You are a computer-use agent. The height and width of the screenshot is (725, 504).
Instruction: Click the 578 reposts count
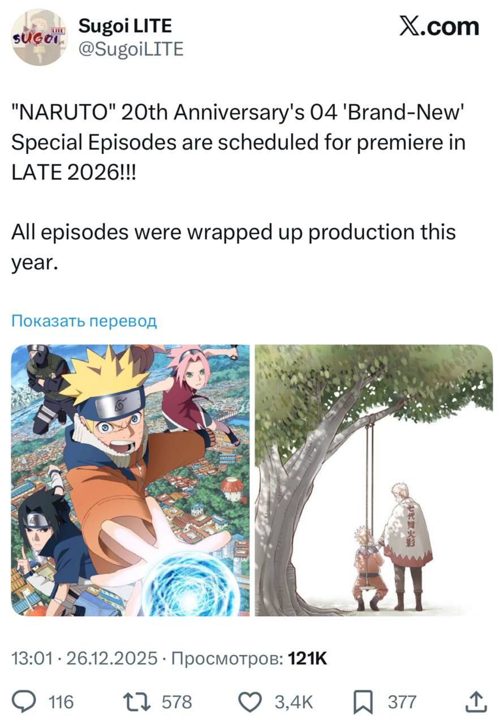coord(177,702)
